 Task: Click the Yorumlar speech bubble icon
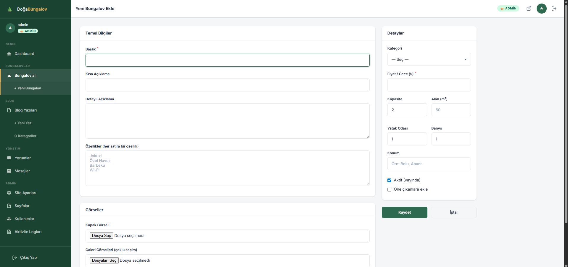point(9,158)
